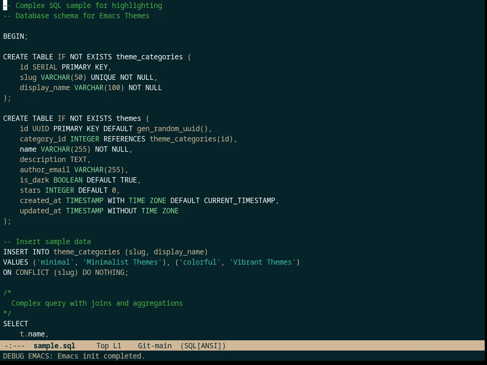The height and width of the screenshot is (365, 487).
Task: Click 't.name,' column reference
Action: pyautogui.click(x=35, y=334)
